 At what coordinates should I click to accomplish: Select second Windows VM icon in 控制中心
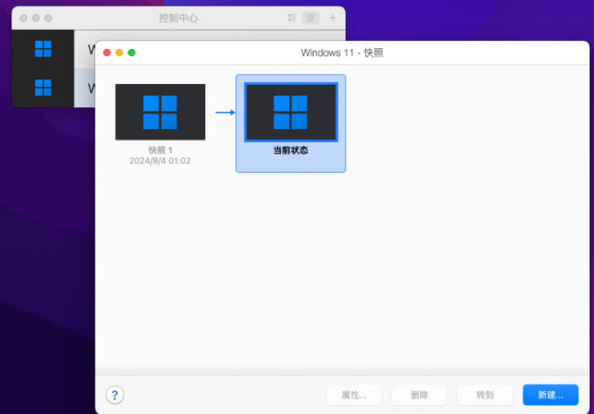pos(43,87)
